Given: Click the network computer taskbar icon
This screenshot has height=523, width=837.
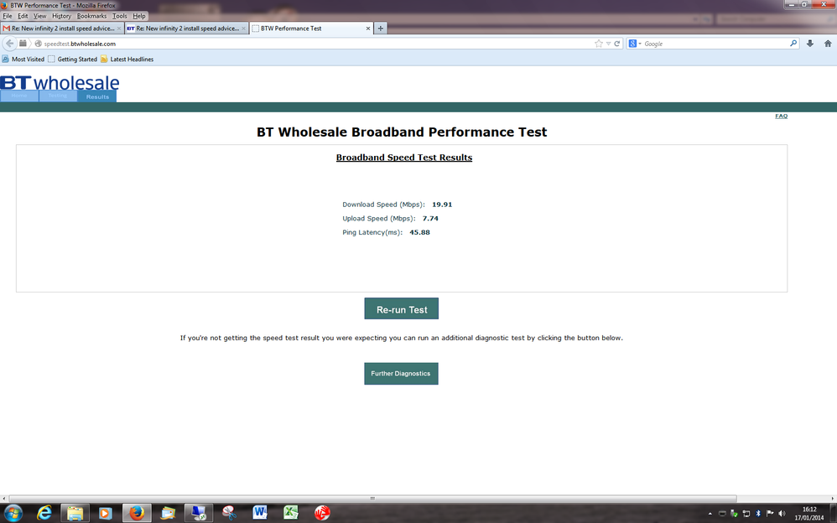Looking at the screenshot, I should tap(199, 513).
